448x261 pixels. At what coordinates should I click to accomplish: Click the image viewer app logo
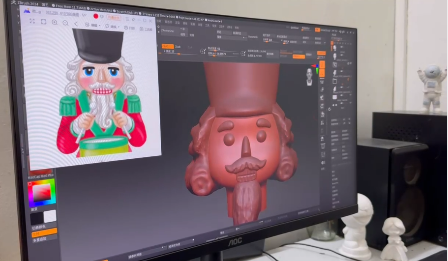27,11
